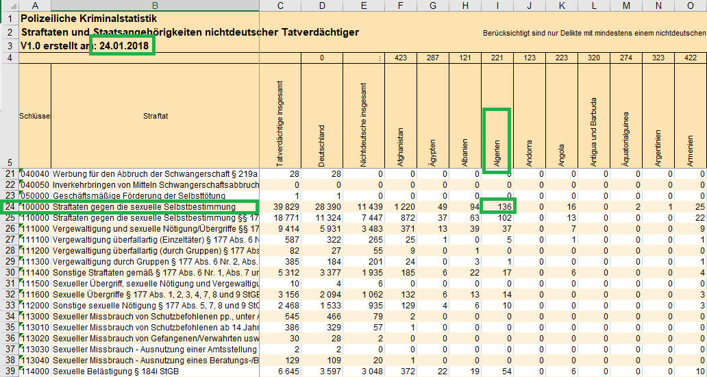This screenshot has width=707, height=377.
Task: Click the total value 39 829
Action: click(x=280, y=207)
